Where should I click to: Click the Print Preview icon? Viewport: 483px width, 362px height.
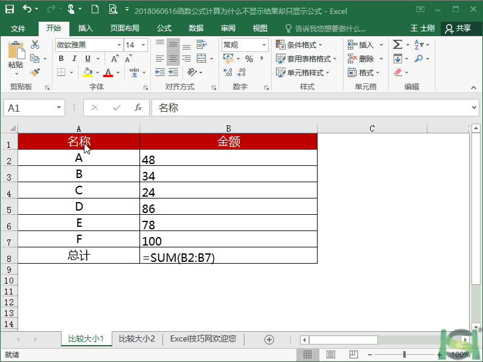coord(113,9)
